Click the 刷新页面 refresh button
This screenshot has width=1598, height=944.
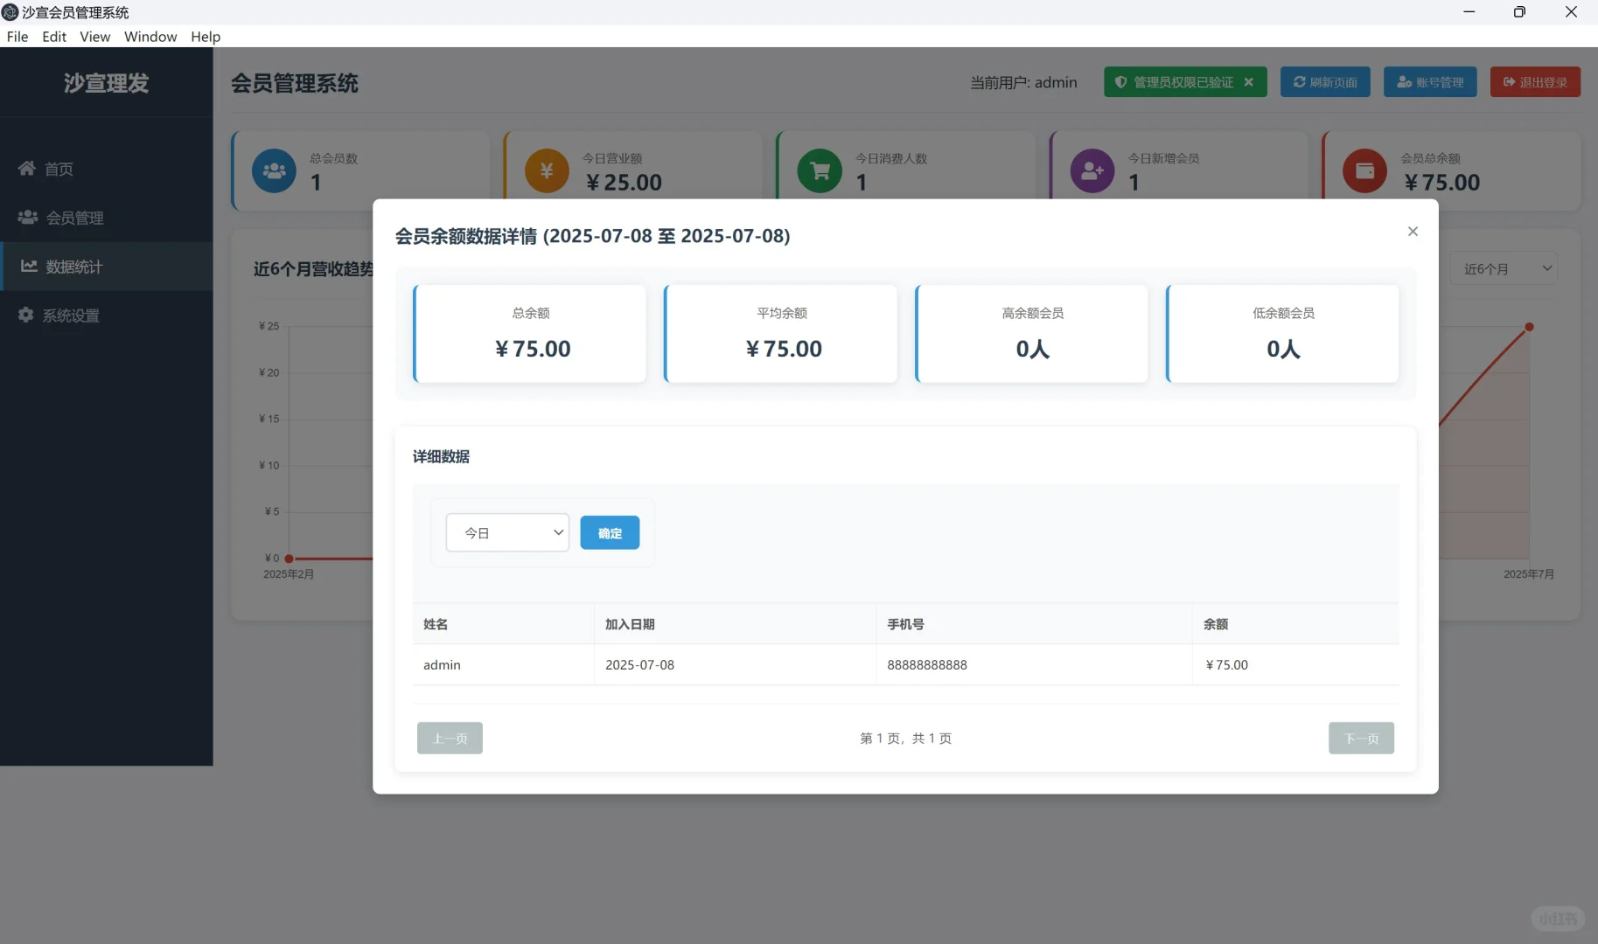point(1325,82)
